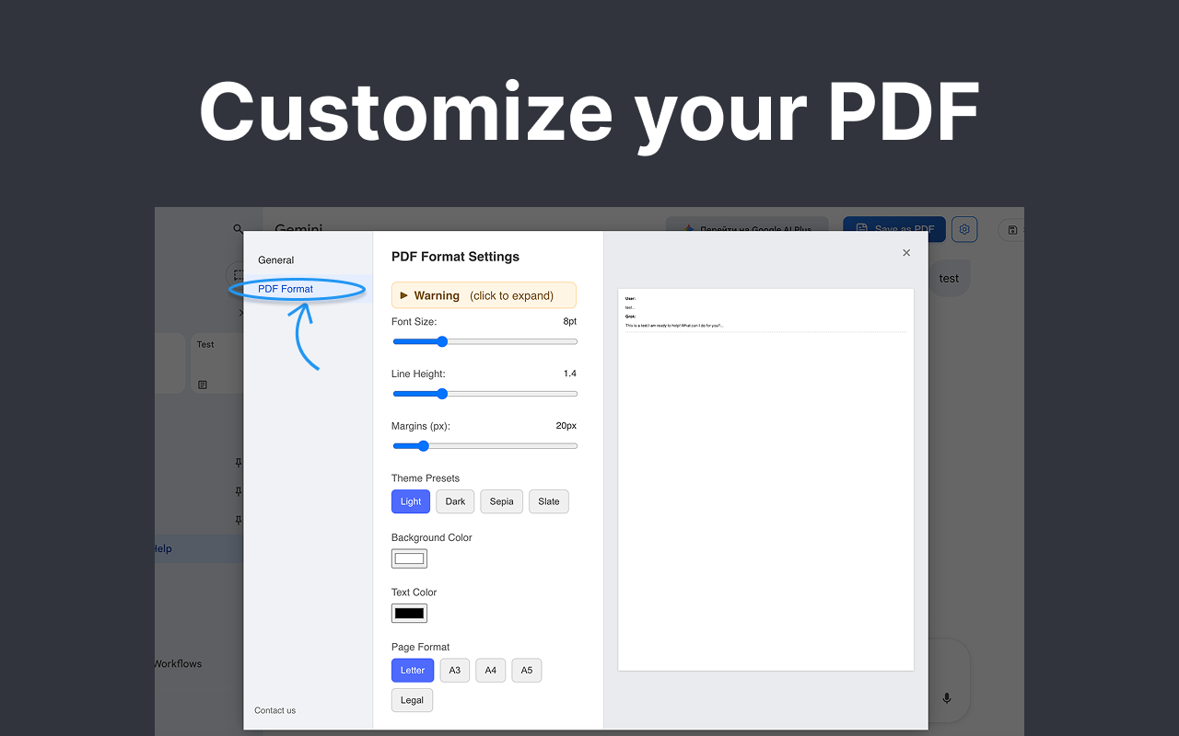
Task: Collapse the sidebar with the chevron arrow
Action: (x=240, y=312)
